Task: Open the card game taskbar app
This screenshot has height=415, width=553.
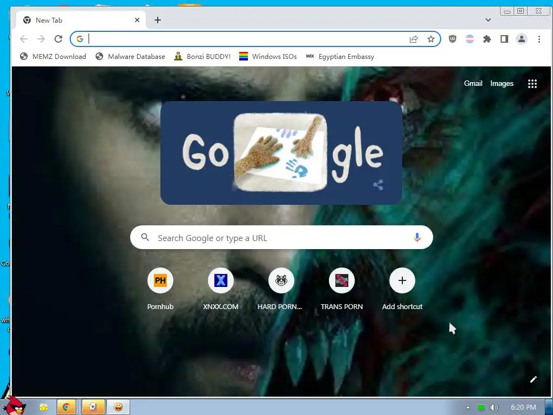Action: (93, 407)
